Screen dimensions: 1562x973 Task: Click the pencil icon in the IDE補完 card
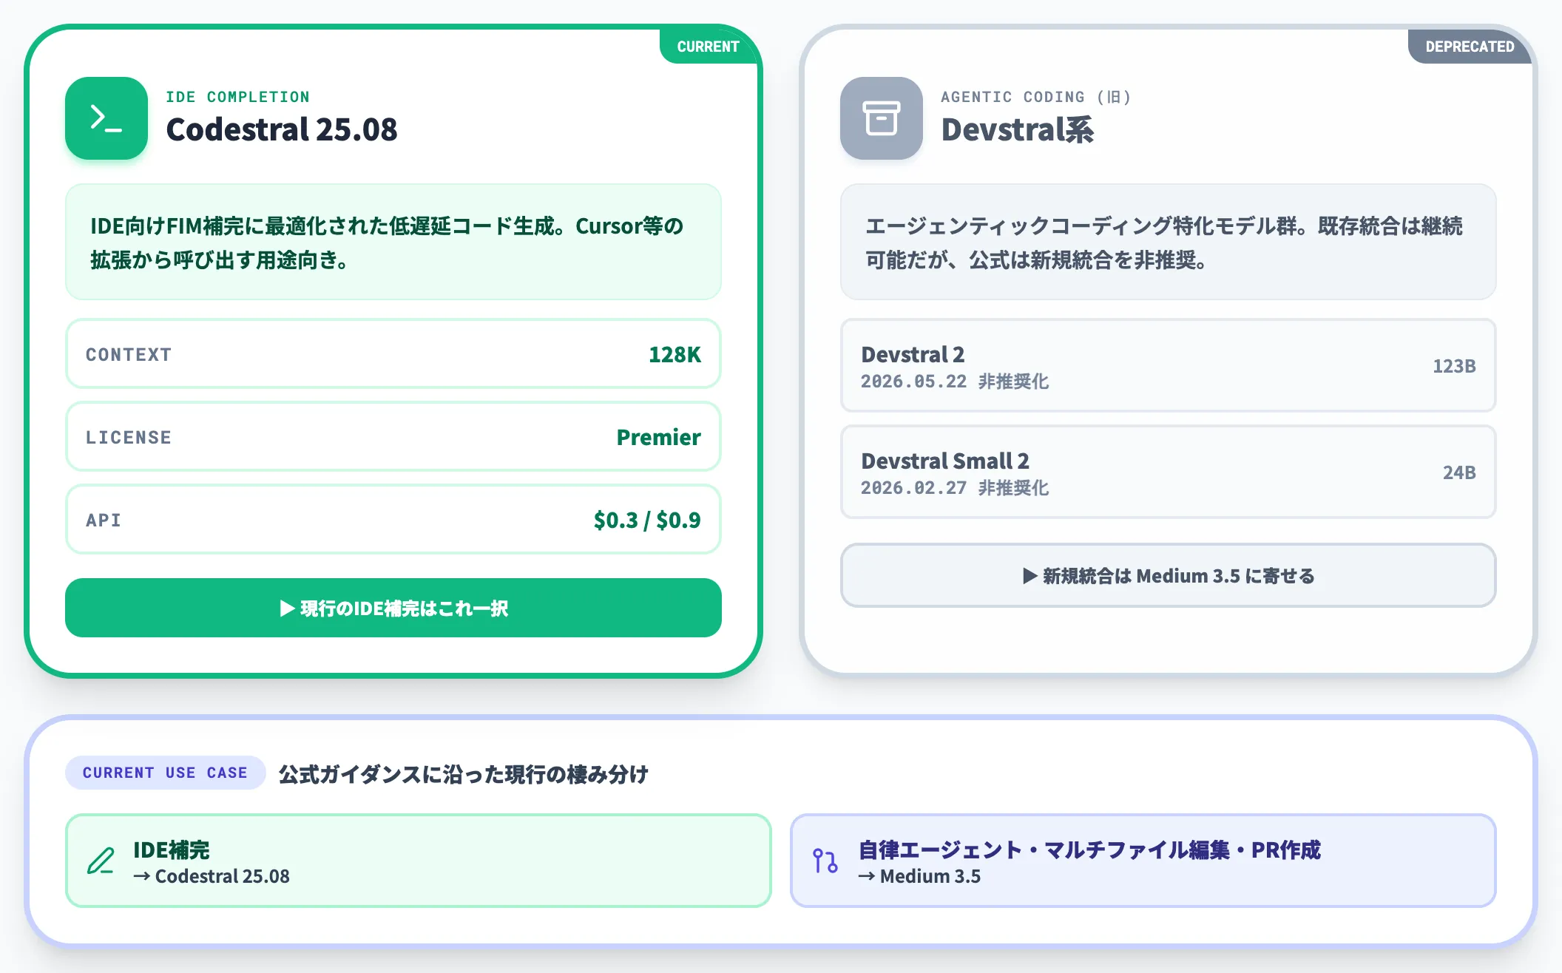point(101,861)
